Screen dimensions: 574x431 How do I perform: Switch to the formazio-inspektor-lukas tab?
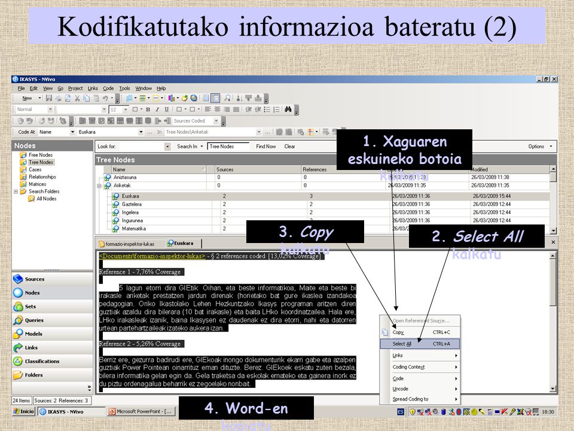click(x=127, y=244)
